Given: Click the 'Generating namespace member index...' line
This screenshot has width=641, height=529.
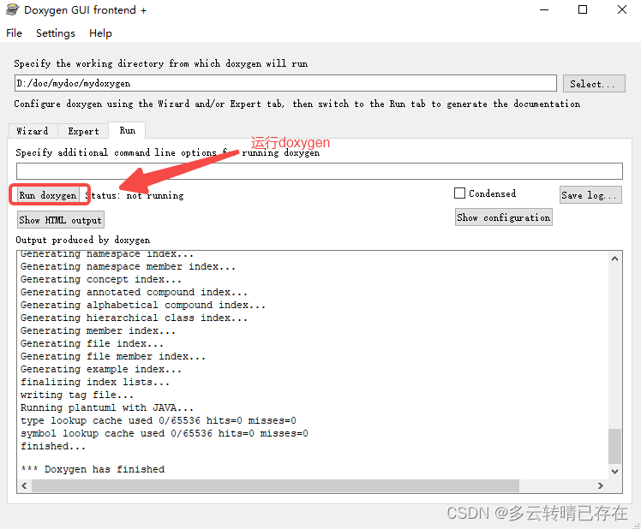Looking at the screenshot, I should pos(128,267).
